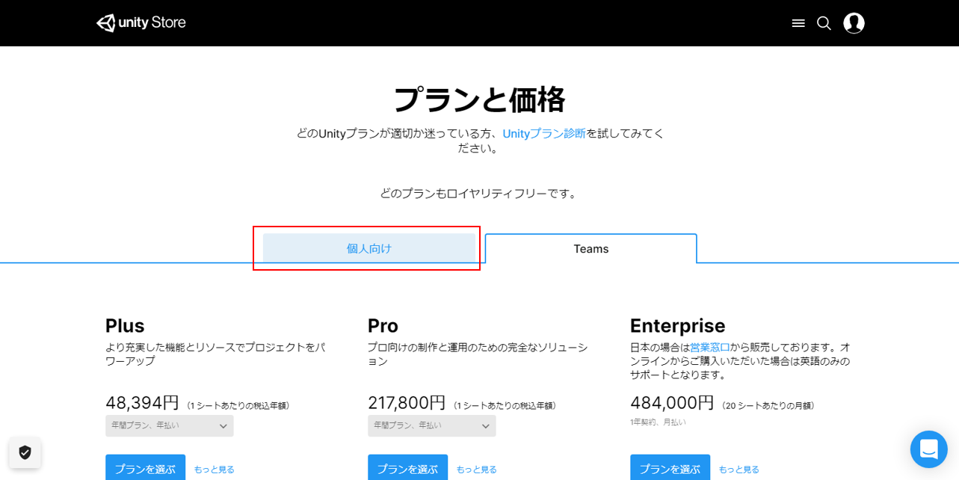Click the royalty-free statement text
This screenshot has height=480, width=959.
coord(480,194)
